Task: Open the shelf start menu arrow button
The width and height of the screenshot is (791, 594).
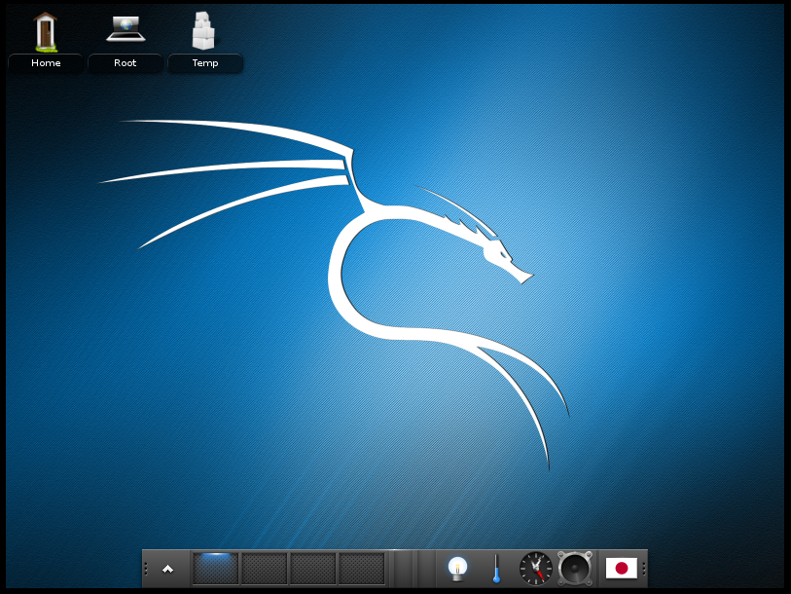Action: point(167,570)
